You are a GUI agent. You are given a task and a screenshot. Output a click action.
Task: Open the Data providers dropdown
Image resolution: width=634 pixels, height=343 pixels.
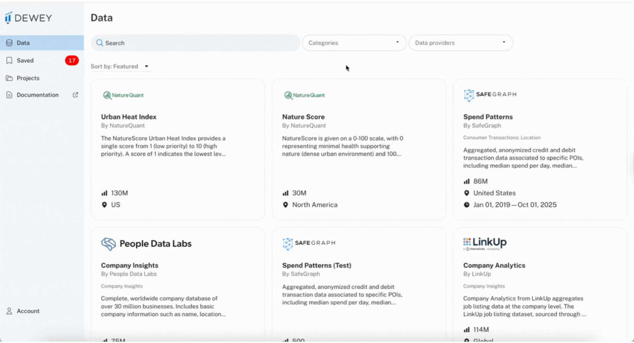[460, 43]
